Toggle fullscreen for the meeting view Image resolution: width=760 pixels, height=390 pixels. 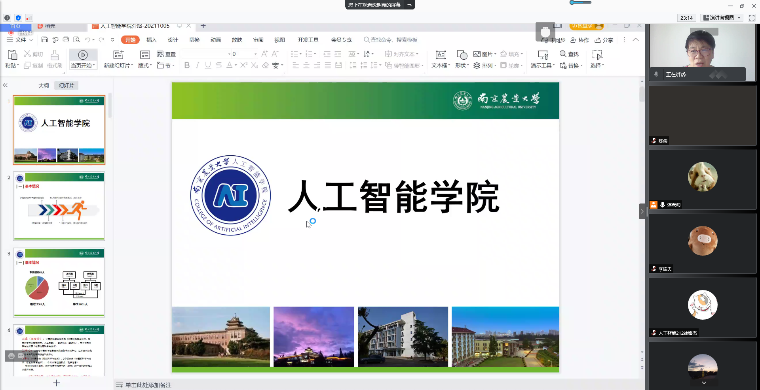[x=751, y=18]
